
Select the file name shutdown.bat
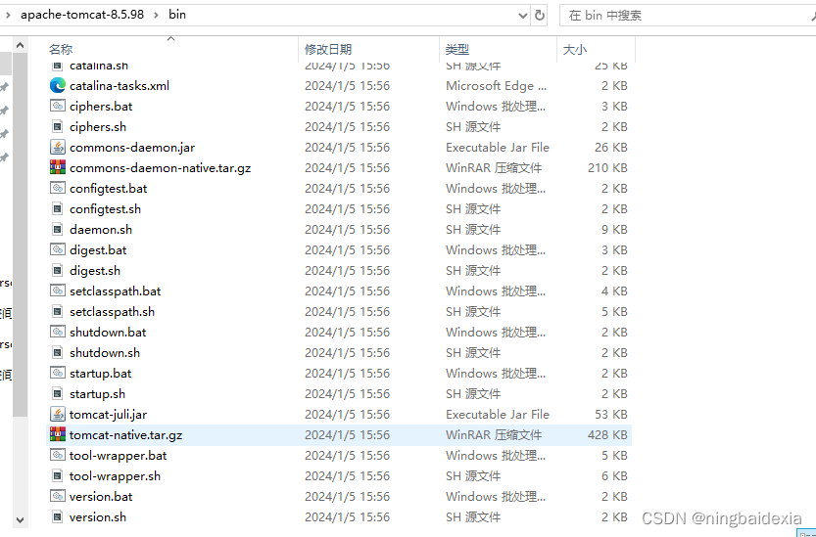[108, 333]
